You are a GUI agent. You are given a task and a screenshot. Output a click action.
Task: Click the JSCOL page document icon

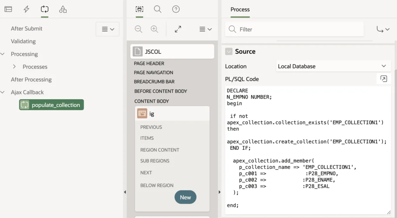138,51
